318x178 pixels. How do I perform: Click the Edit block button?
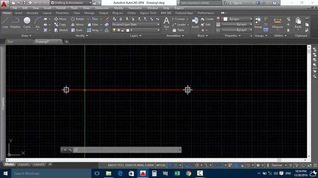(x=206, y=25)
